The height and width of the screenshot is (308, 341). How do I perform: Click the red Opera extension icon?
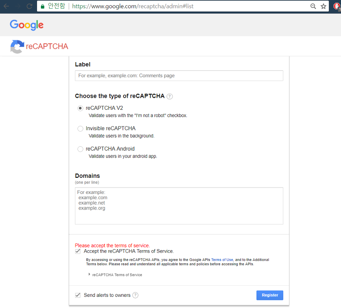[x=337, y=6]
